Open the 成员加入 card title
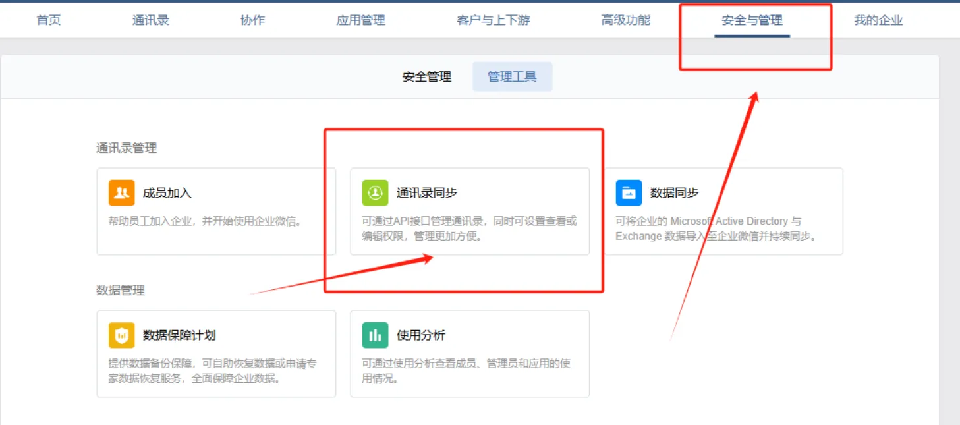The image size is (960, 425). coord(167,193)
